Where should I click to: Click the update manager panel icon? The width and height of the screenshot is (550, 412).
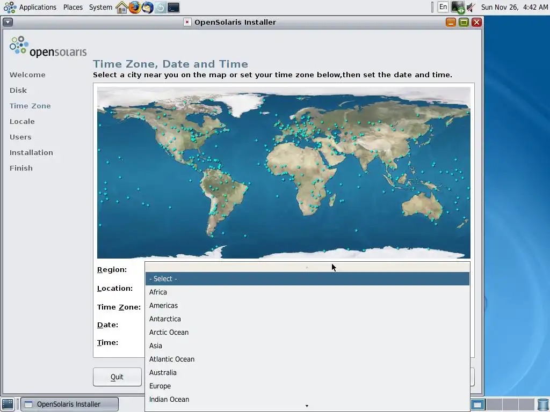tap(160, 7)
